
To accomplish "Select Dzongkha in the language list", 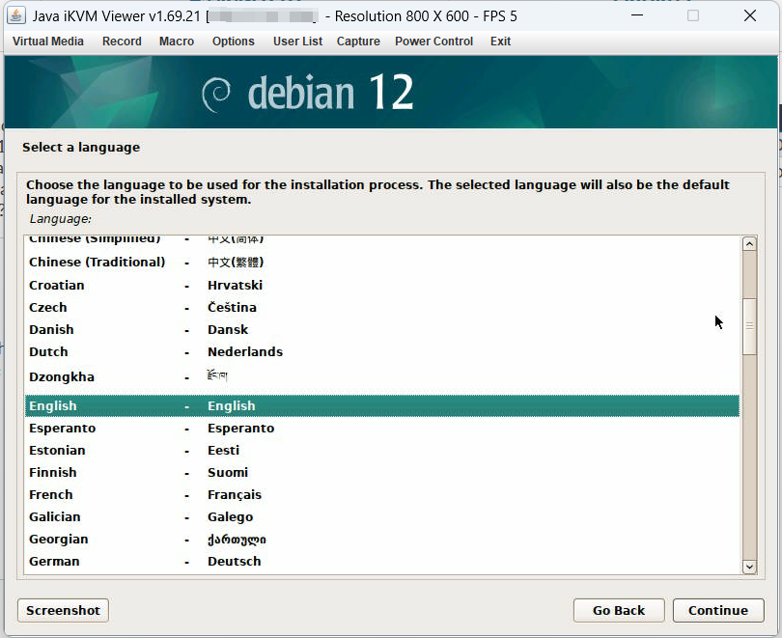I will click(382, 376).
